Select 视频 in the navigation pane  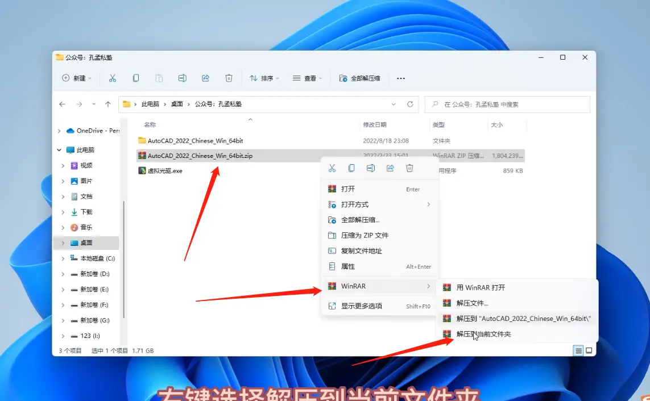[86, 165]
